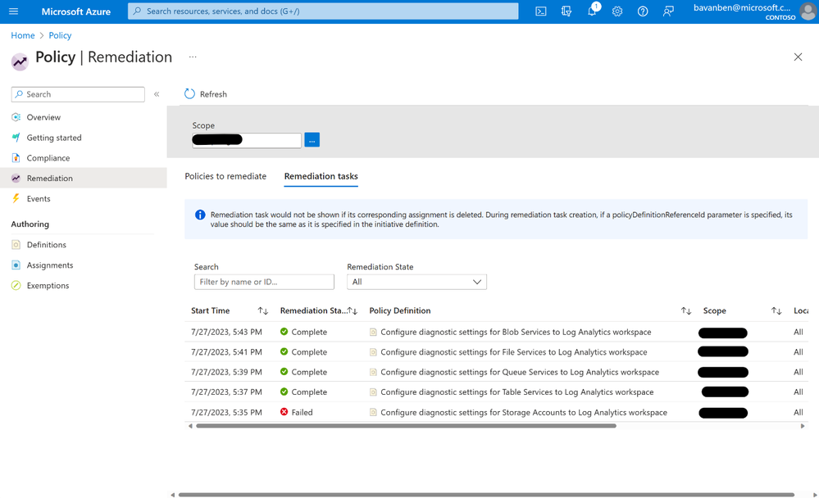Screen dimensions: 819x498
Task: Open the feedback icon in header
Action: (668, 11)
